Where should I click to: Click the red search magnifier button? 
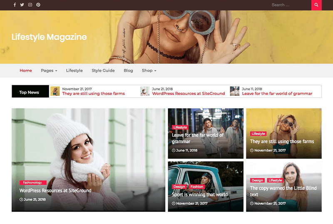click(316, 5)
